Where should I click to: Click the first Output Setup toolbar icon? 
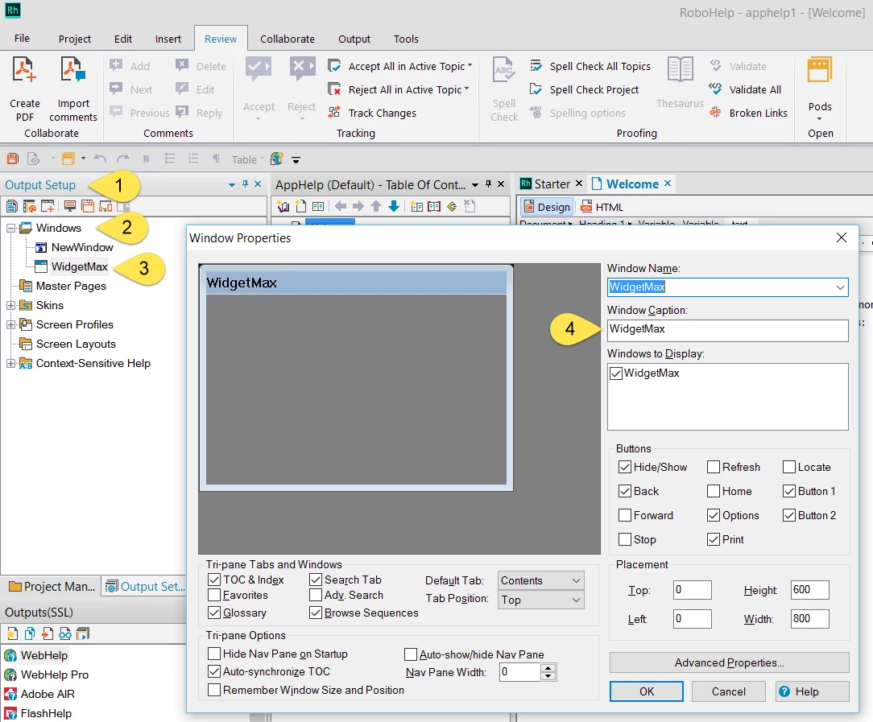click(x=12, y=206)
